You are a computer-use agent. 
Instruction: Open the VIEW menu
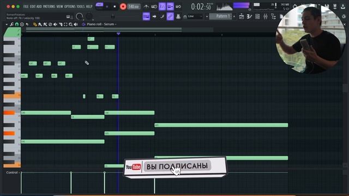[x=59, y=7]
